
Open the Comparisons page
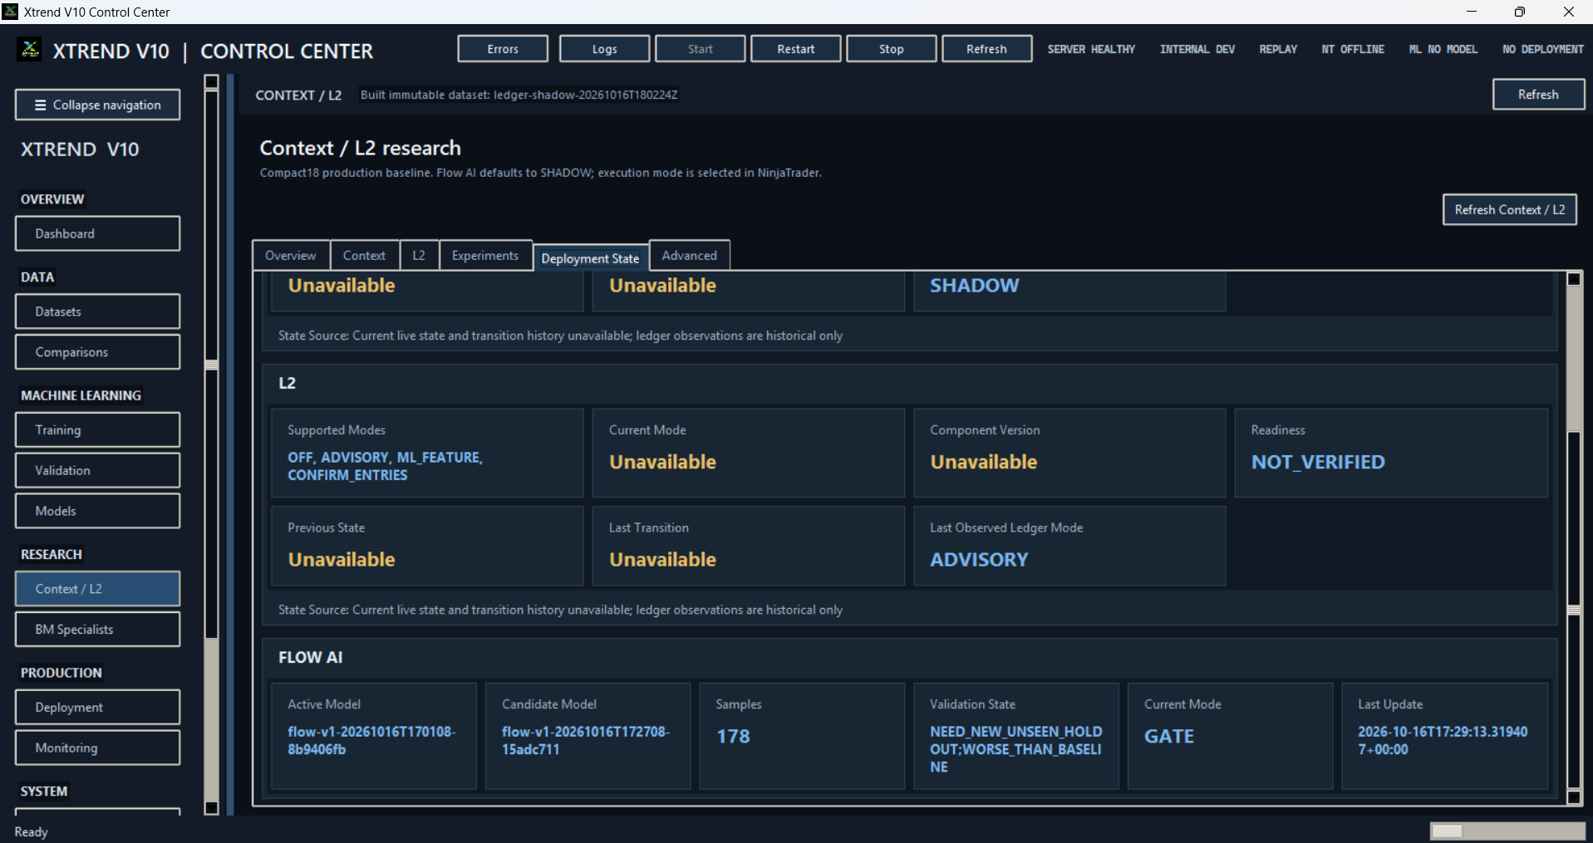(97, 352)
